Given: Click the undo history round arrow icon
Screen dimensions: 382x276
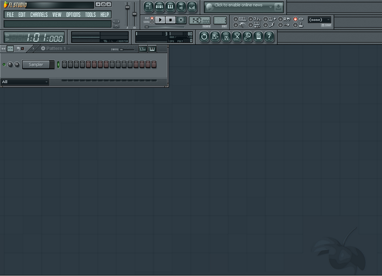Looking at the screenshot, I should 204,37.
